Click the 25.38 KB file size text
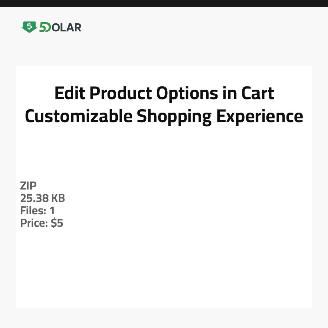Image resolution: width=328 pixels, height=328 pixels. 43,198
